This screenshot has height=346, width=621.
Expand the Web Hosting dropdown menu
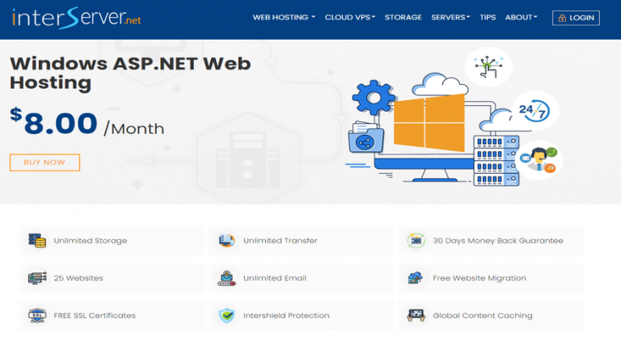[284, 17]
